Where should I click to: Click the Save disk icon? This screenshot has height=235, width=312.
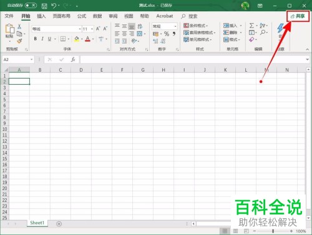44,6
